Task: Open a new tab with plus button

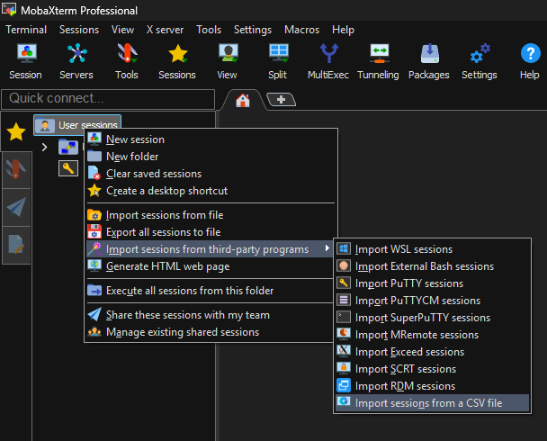Action: [282, 99]
